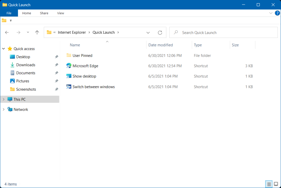This screenshot has width=281, height=188.
Task: Switch to large icons view in status bar
Action: click(x=276, y=184)
